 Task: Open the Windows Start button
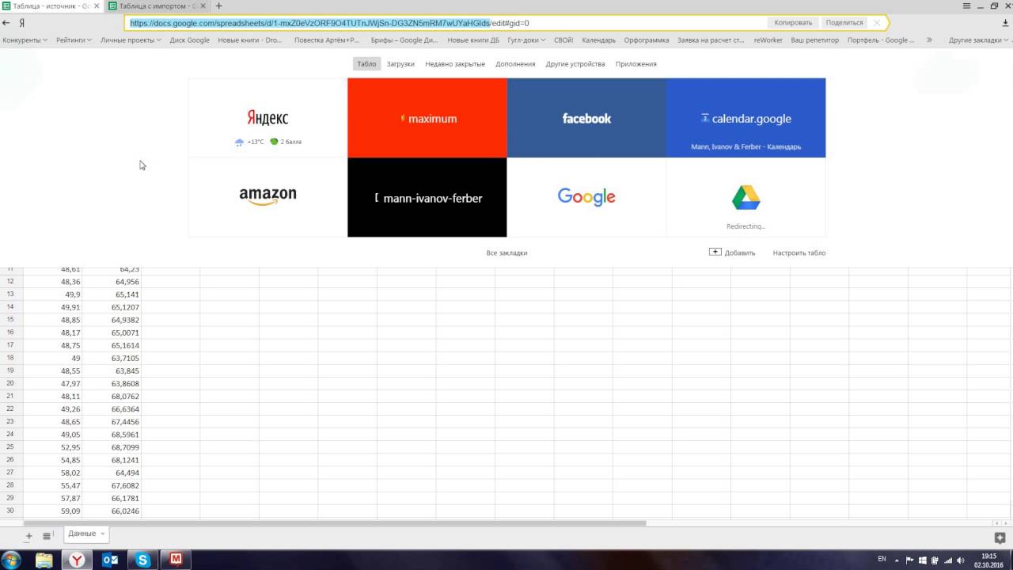[x=12, y=560]
